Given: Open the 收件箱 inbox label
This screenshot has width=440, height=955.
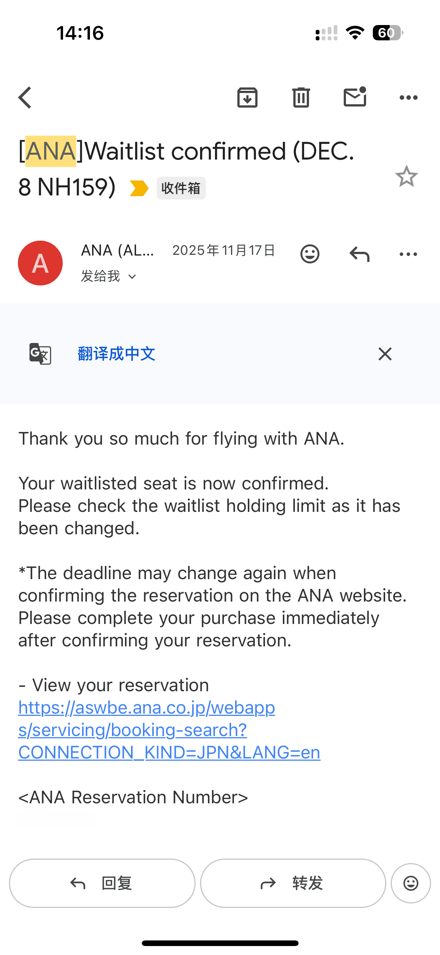Looking at the screenshot, I should [181, 188].
